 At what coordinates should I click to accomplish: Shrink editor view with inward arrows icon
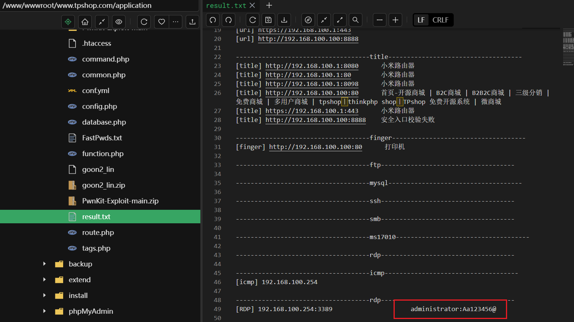point(324,20)
